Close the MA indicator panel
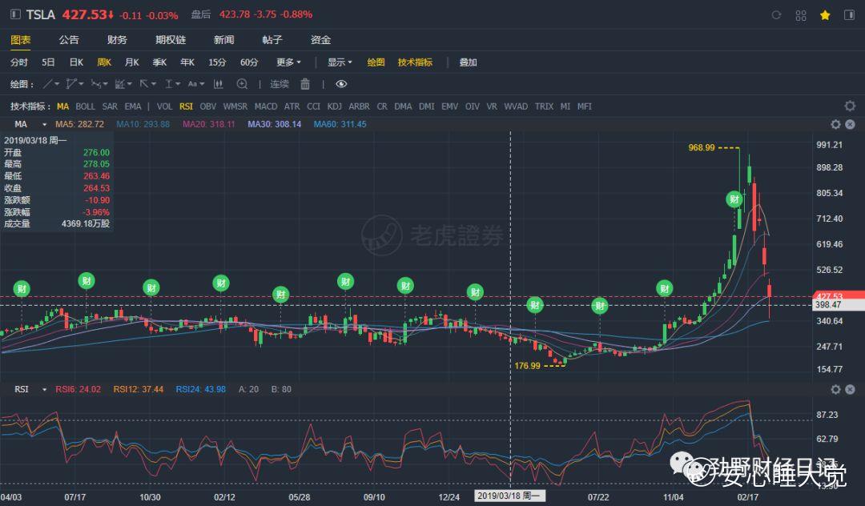This screenshot has width=865, height=506. (x=850, y=125)
